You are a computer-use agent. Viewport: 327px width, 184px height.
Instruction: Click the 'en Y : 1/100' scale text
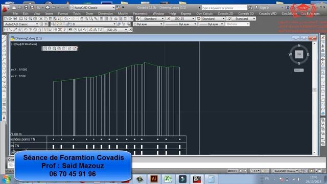coord(18,76)
